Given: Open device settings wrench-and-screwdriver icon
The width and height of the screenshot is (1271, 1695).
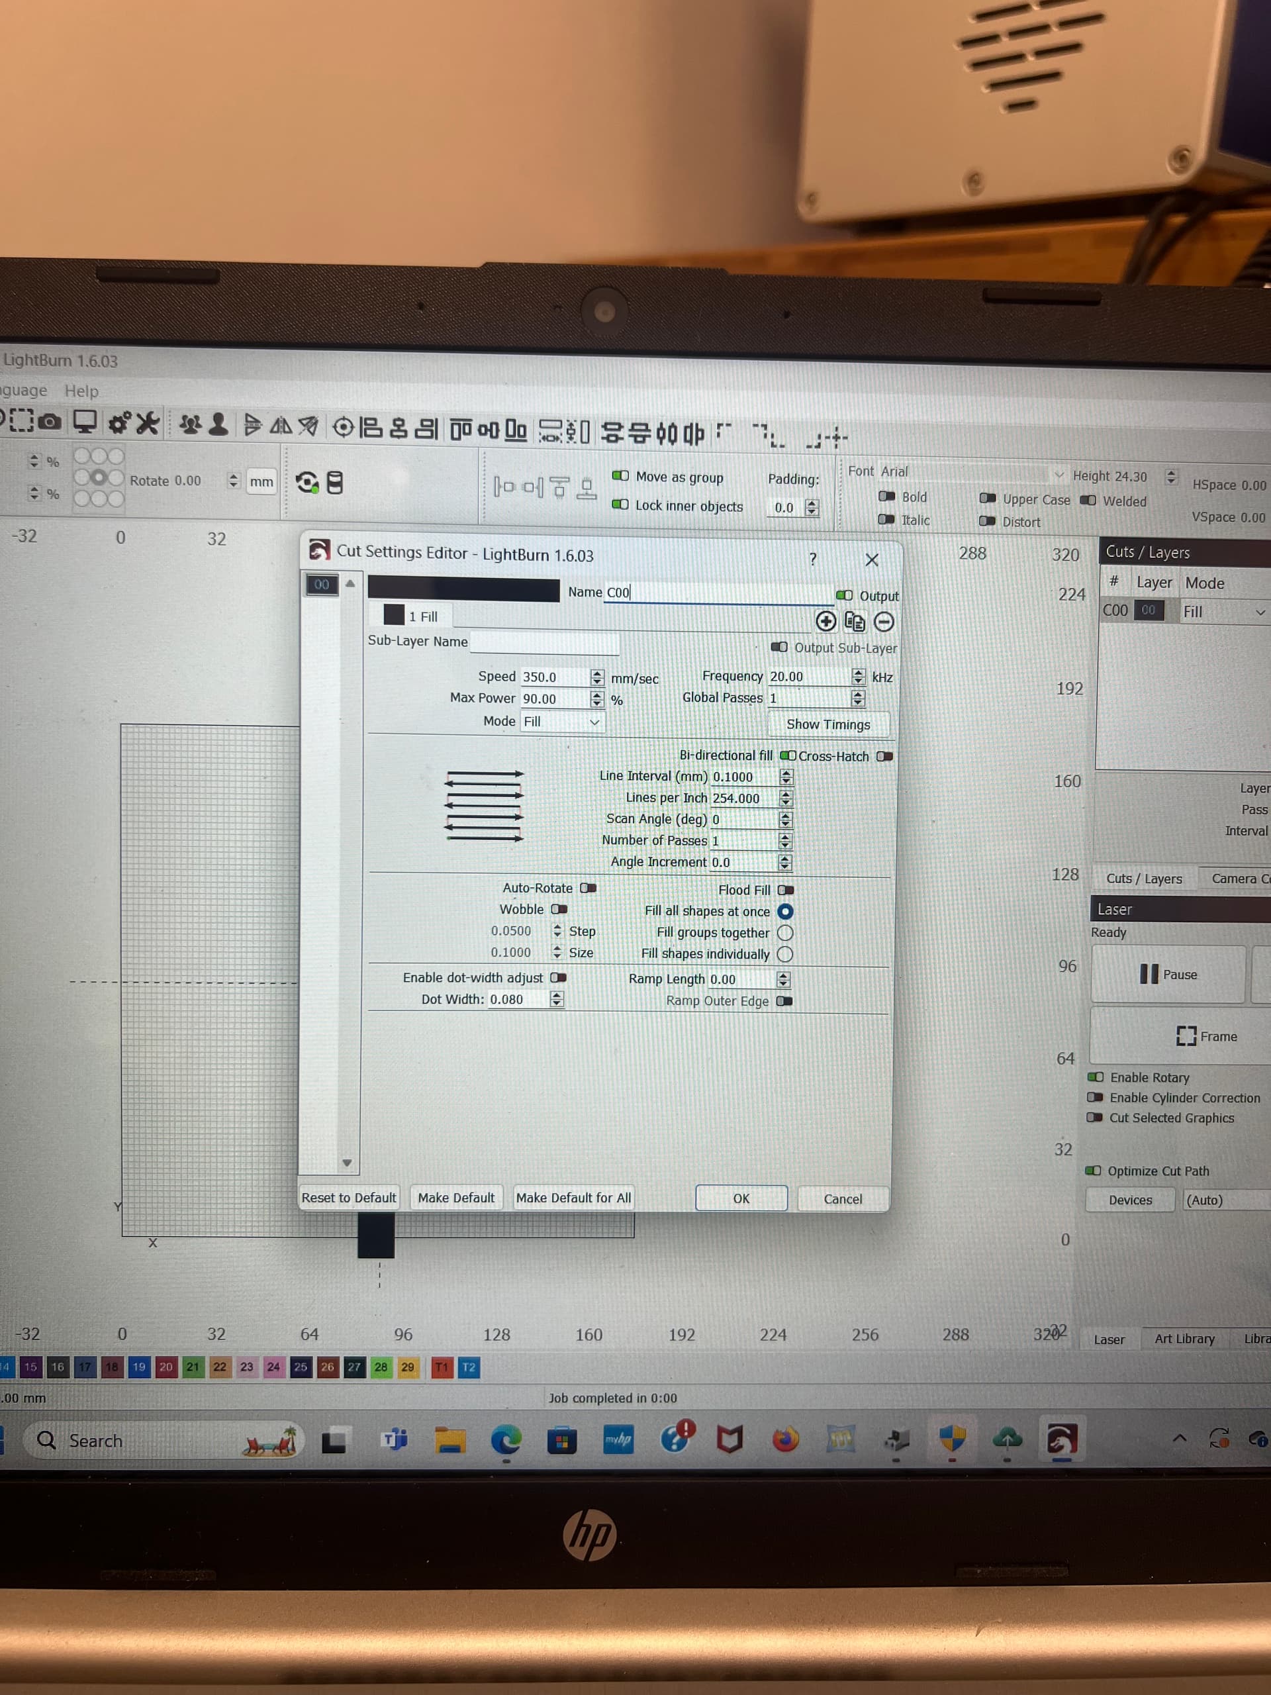Looking at the screenshot, I should 148,423.
